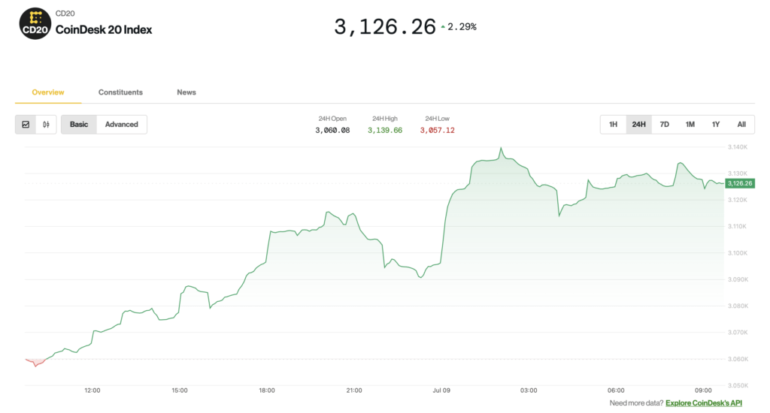The width and height of the screenshot is (770, 413).
Task: Click the Jul 09 date label on time axis
Action: pos(441,390)
